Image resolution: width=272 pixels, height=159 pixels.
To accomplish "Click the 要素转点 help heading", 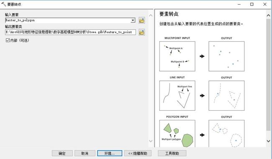I will point(169,14).
